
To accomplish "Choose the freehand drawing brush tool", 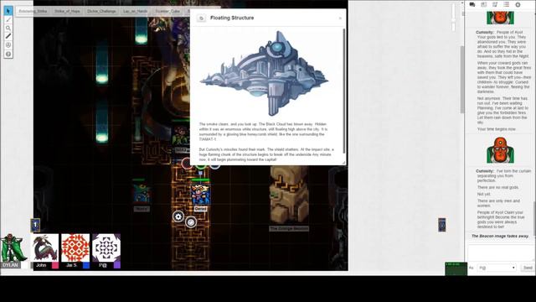I will click(x=8, y=20).
